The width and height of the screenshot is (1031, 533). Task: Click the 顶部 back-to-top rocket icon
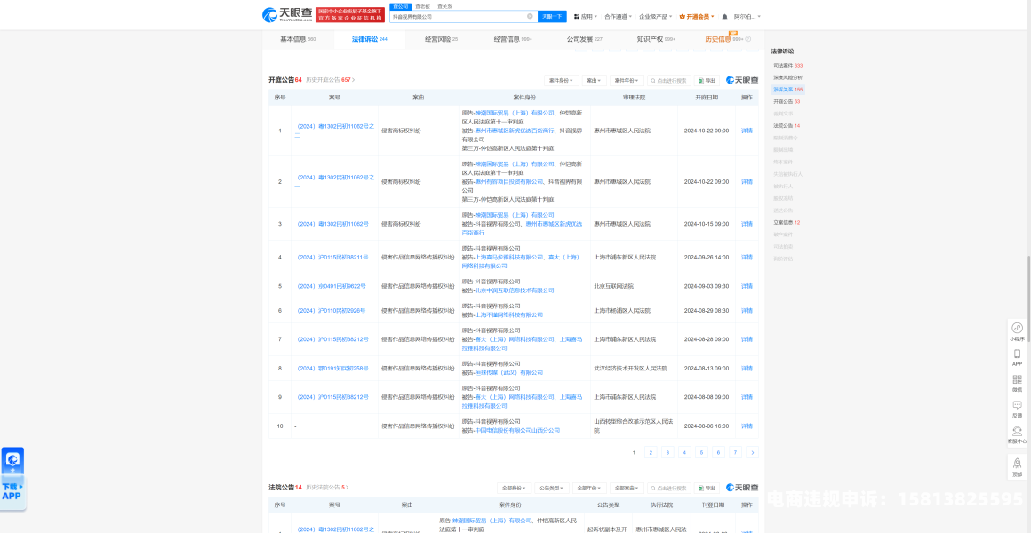point(1017,466)
